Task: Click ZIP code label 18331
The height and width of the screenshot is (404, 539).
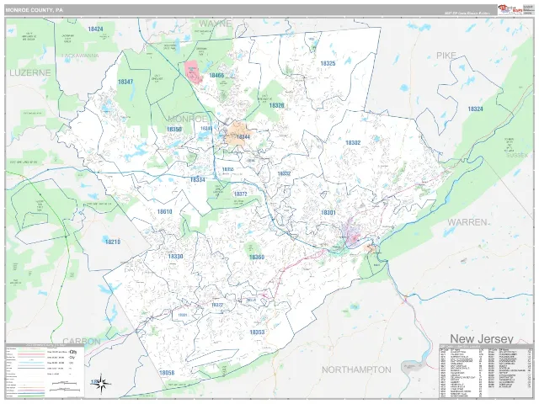Action: (x=183, y=315)
